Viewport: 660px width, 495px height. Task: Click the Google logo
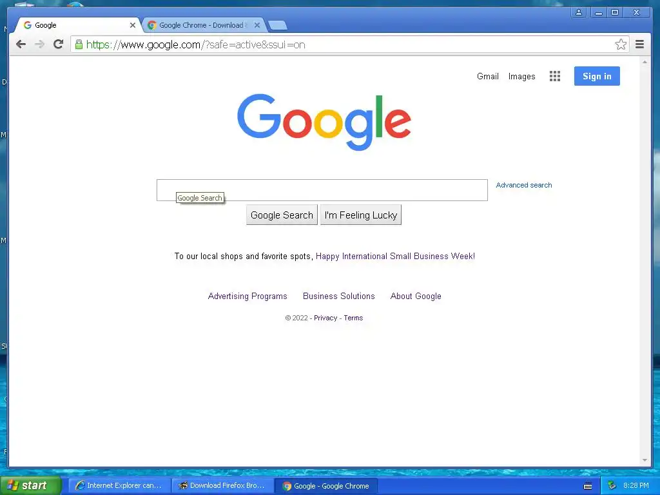point(324,122)
